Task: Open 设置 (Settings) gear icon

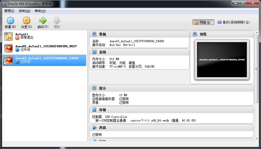Action: click(x=27, y=21)
